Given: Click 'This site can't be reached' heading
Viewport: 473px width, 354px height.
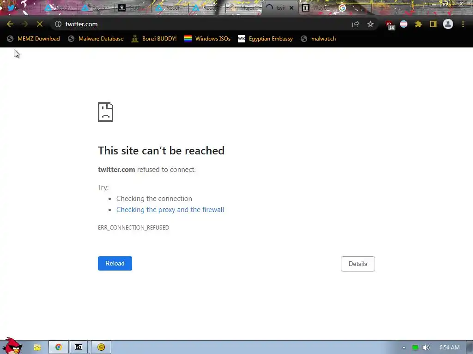Looking at the screenshot, I should pos(161,151).
